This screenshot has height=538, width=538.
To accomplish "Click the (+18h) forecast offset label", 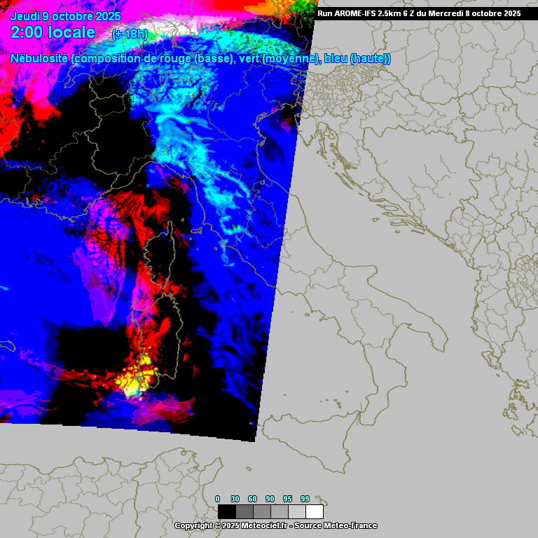I will 130,34.
